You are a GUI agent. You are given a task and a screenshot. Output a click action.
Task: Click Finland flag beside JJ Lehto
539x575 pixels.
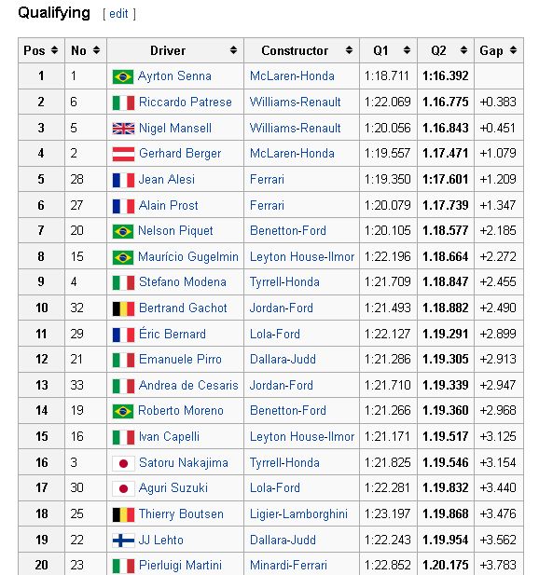click(x=123, y=541)
